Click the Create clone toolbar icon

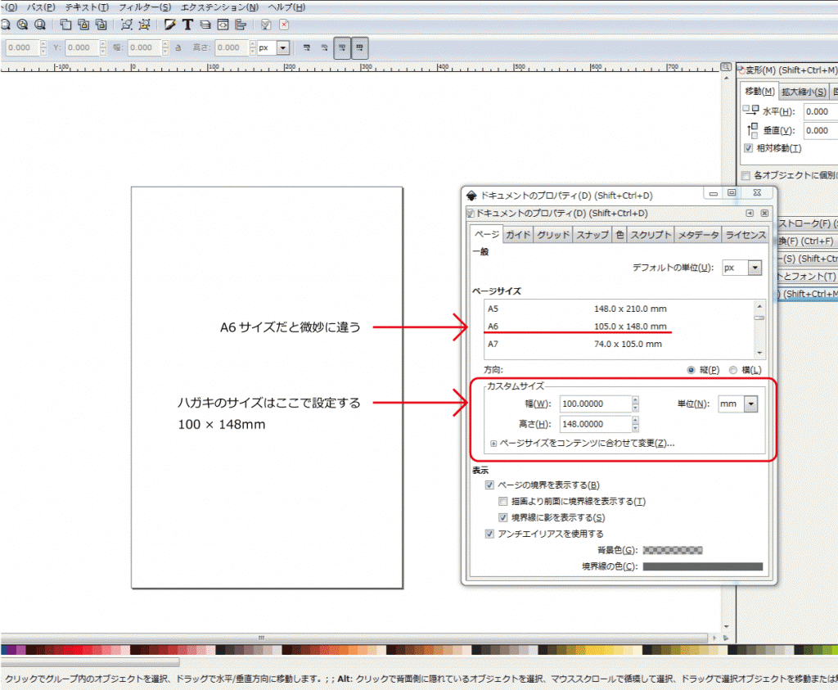83,25
